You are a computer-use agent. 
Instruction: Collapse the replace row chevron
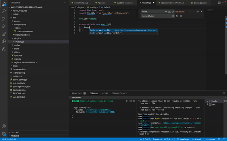pyautogui.click(x=140, y=14)
